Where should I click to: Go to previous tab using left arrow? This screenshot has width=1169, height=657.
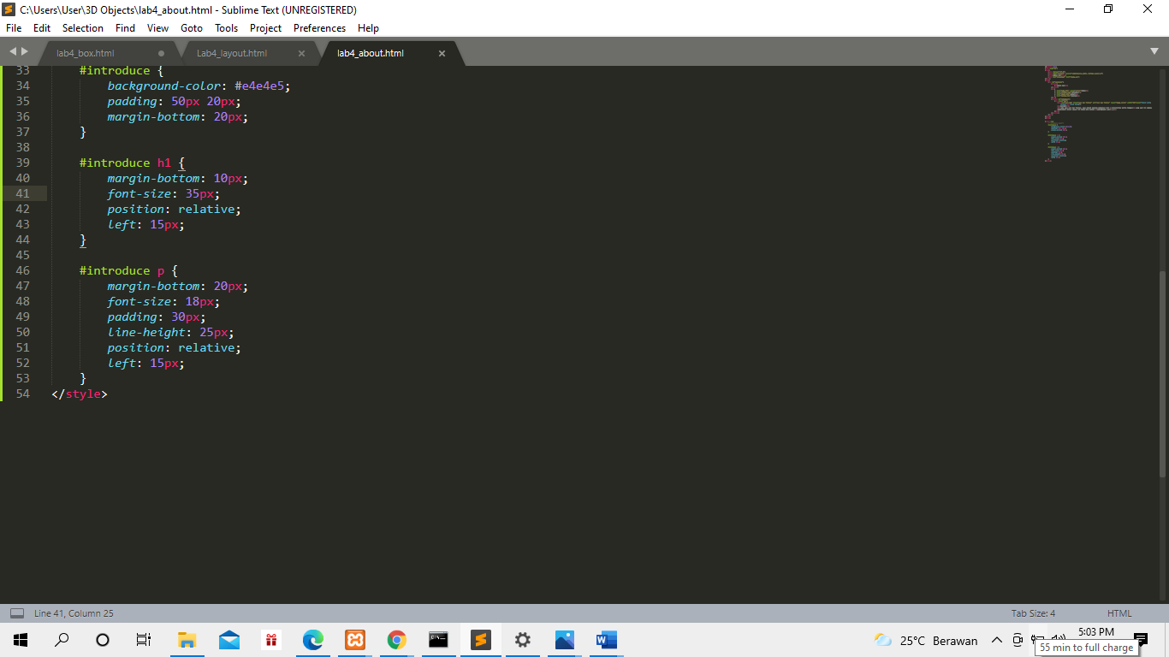pos(12,52)
